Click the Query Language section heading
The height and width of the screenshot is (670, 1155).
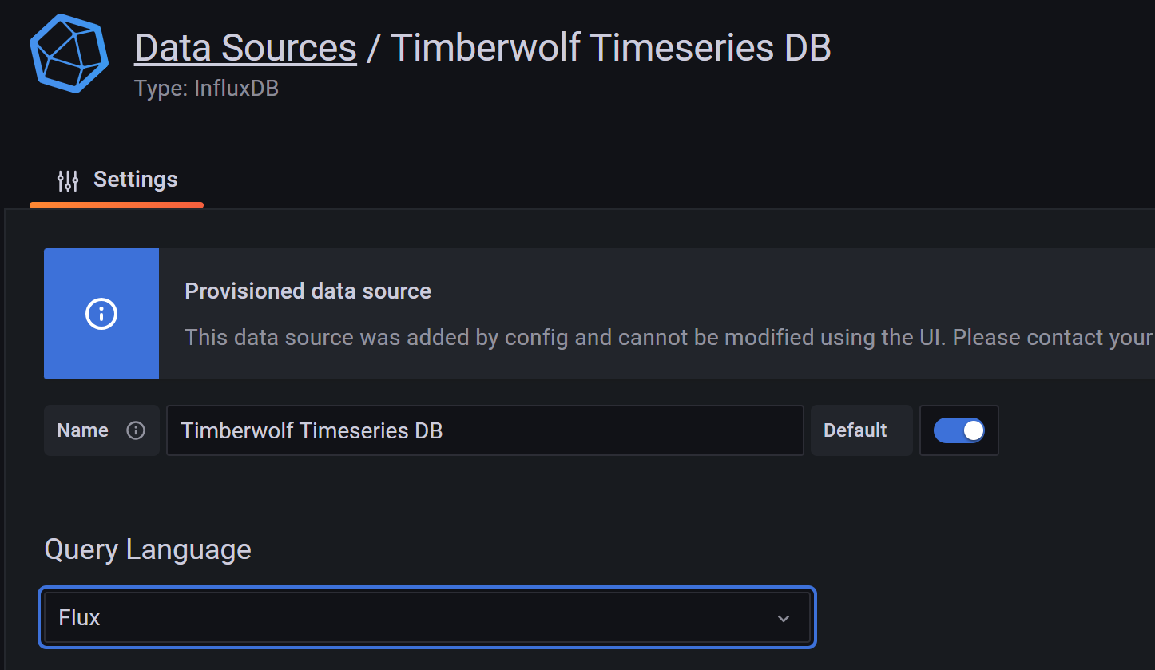click(x=148, y=549)
